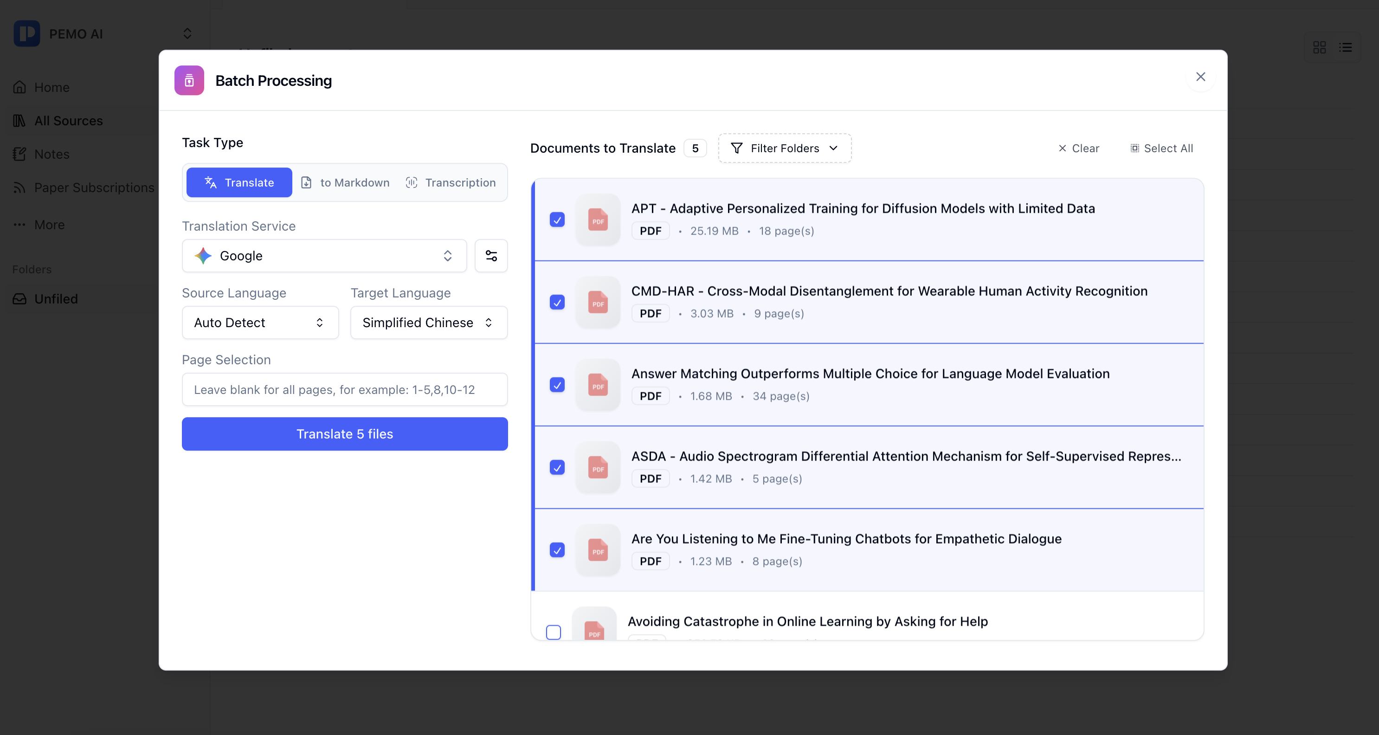
Task: Uncheck the ASDA Audio Spectrogram document
Action: pyautogui.click(x=557, y=467)
